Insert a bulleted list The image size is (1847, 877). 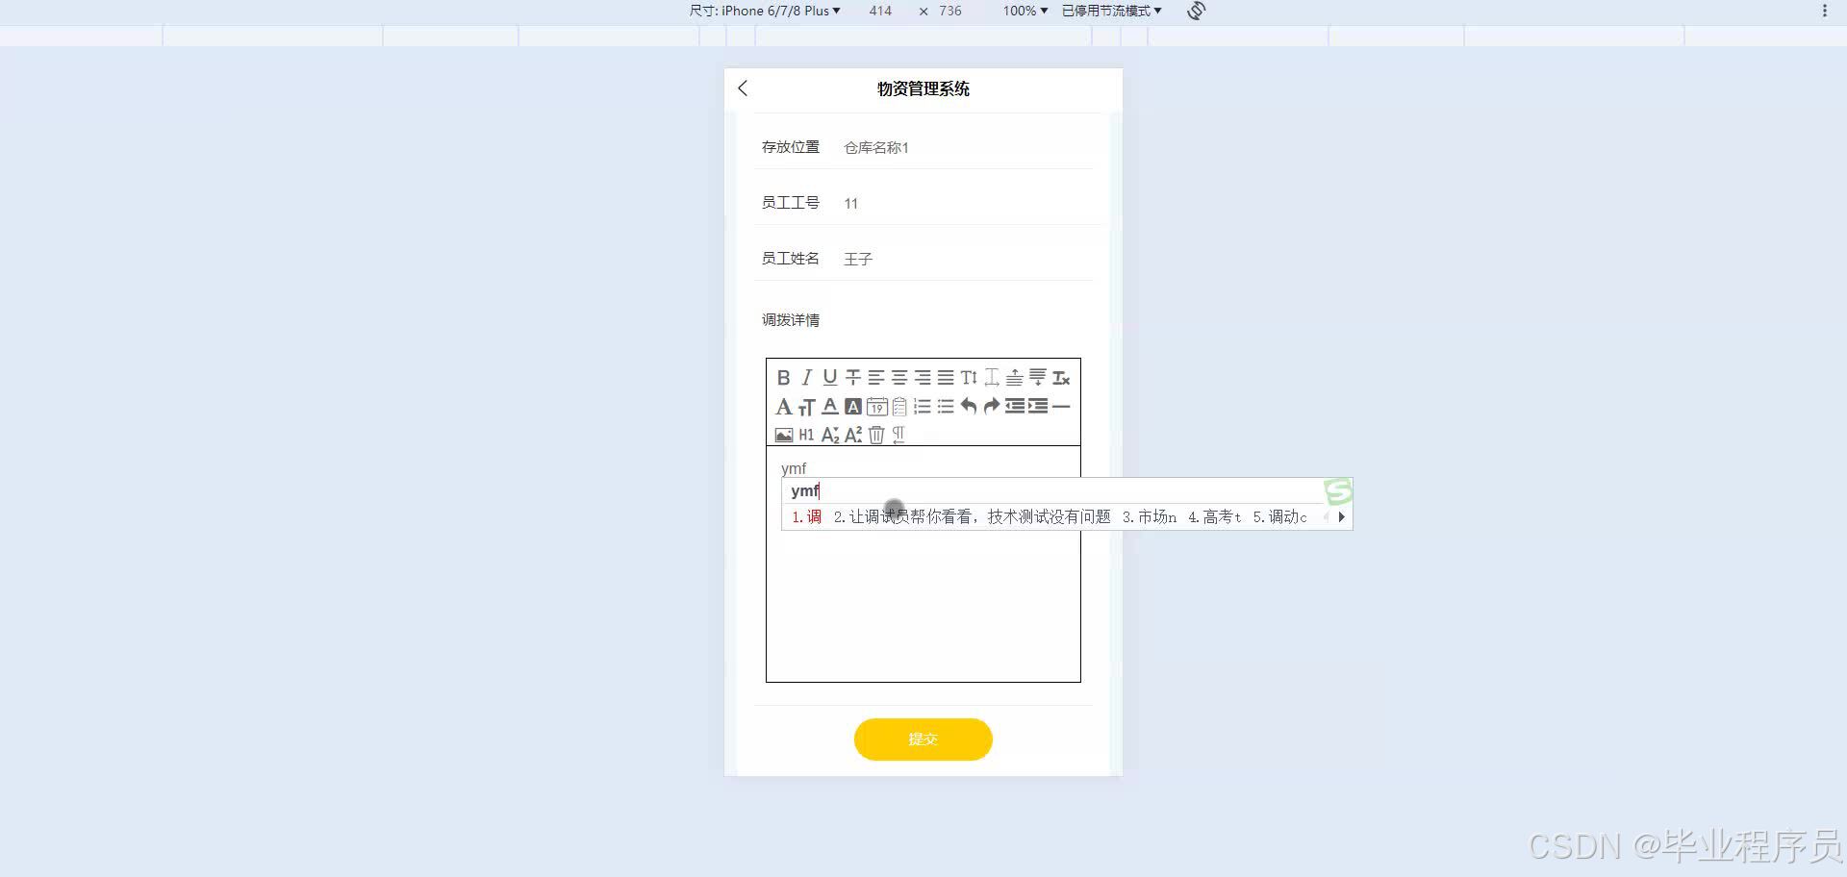945,407
